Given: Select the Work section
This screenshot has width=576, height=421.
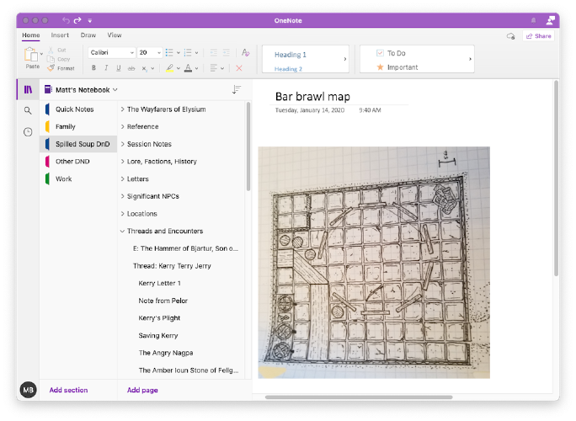Looking at the screenshot, I should click(x=78, y=179).
